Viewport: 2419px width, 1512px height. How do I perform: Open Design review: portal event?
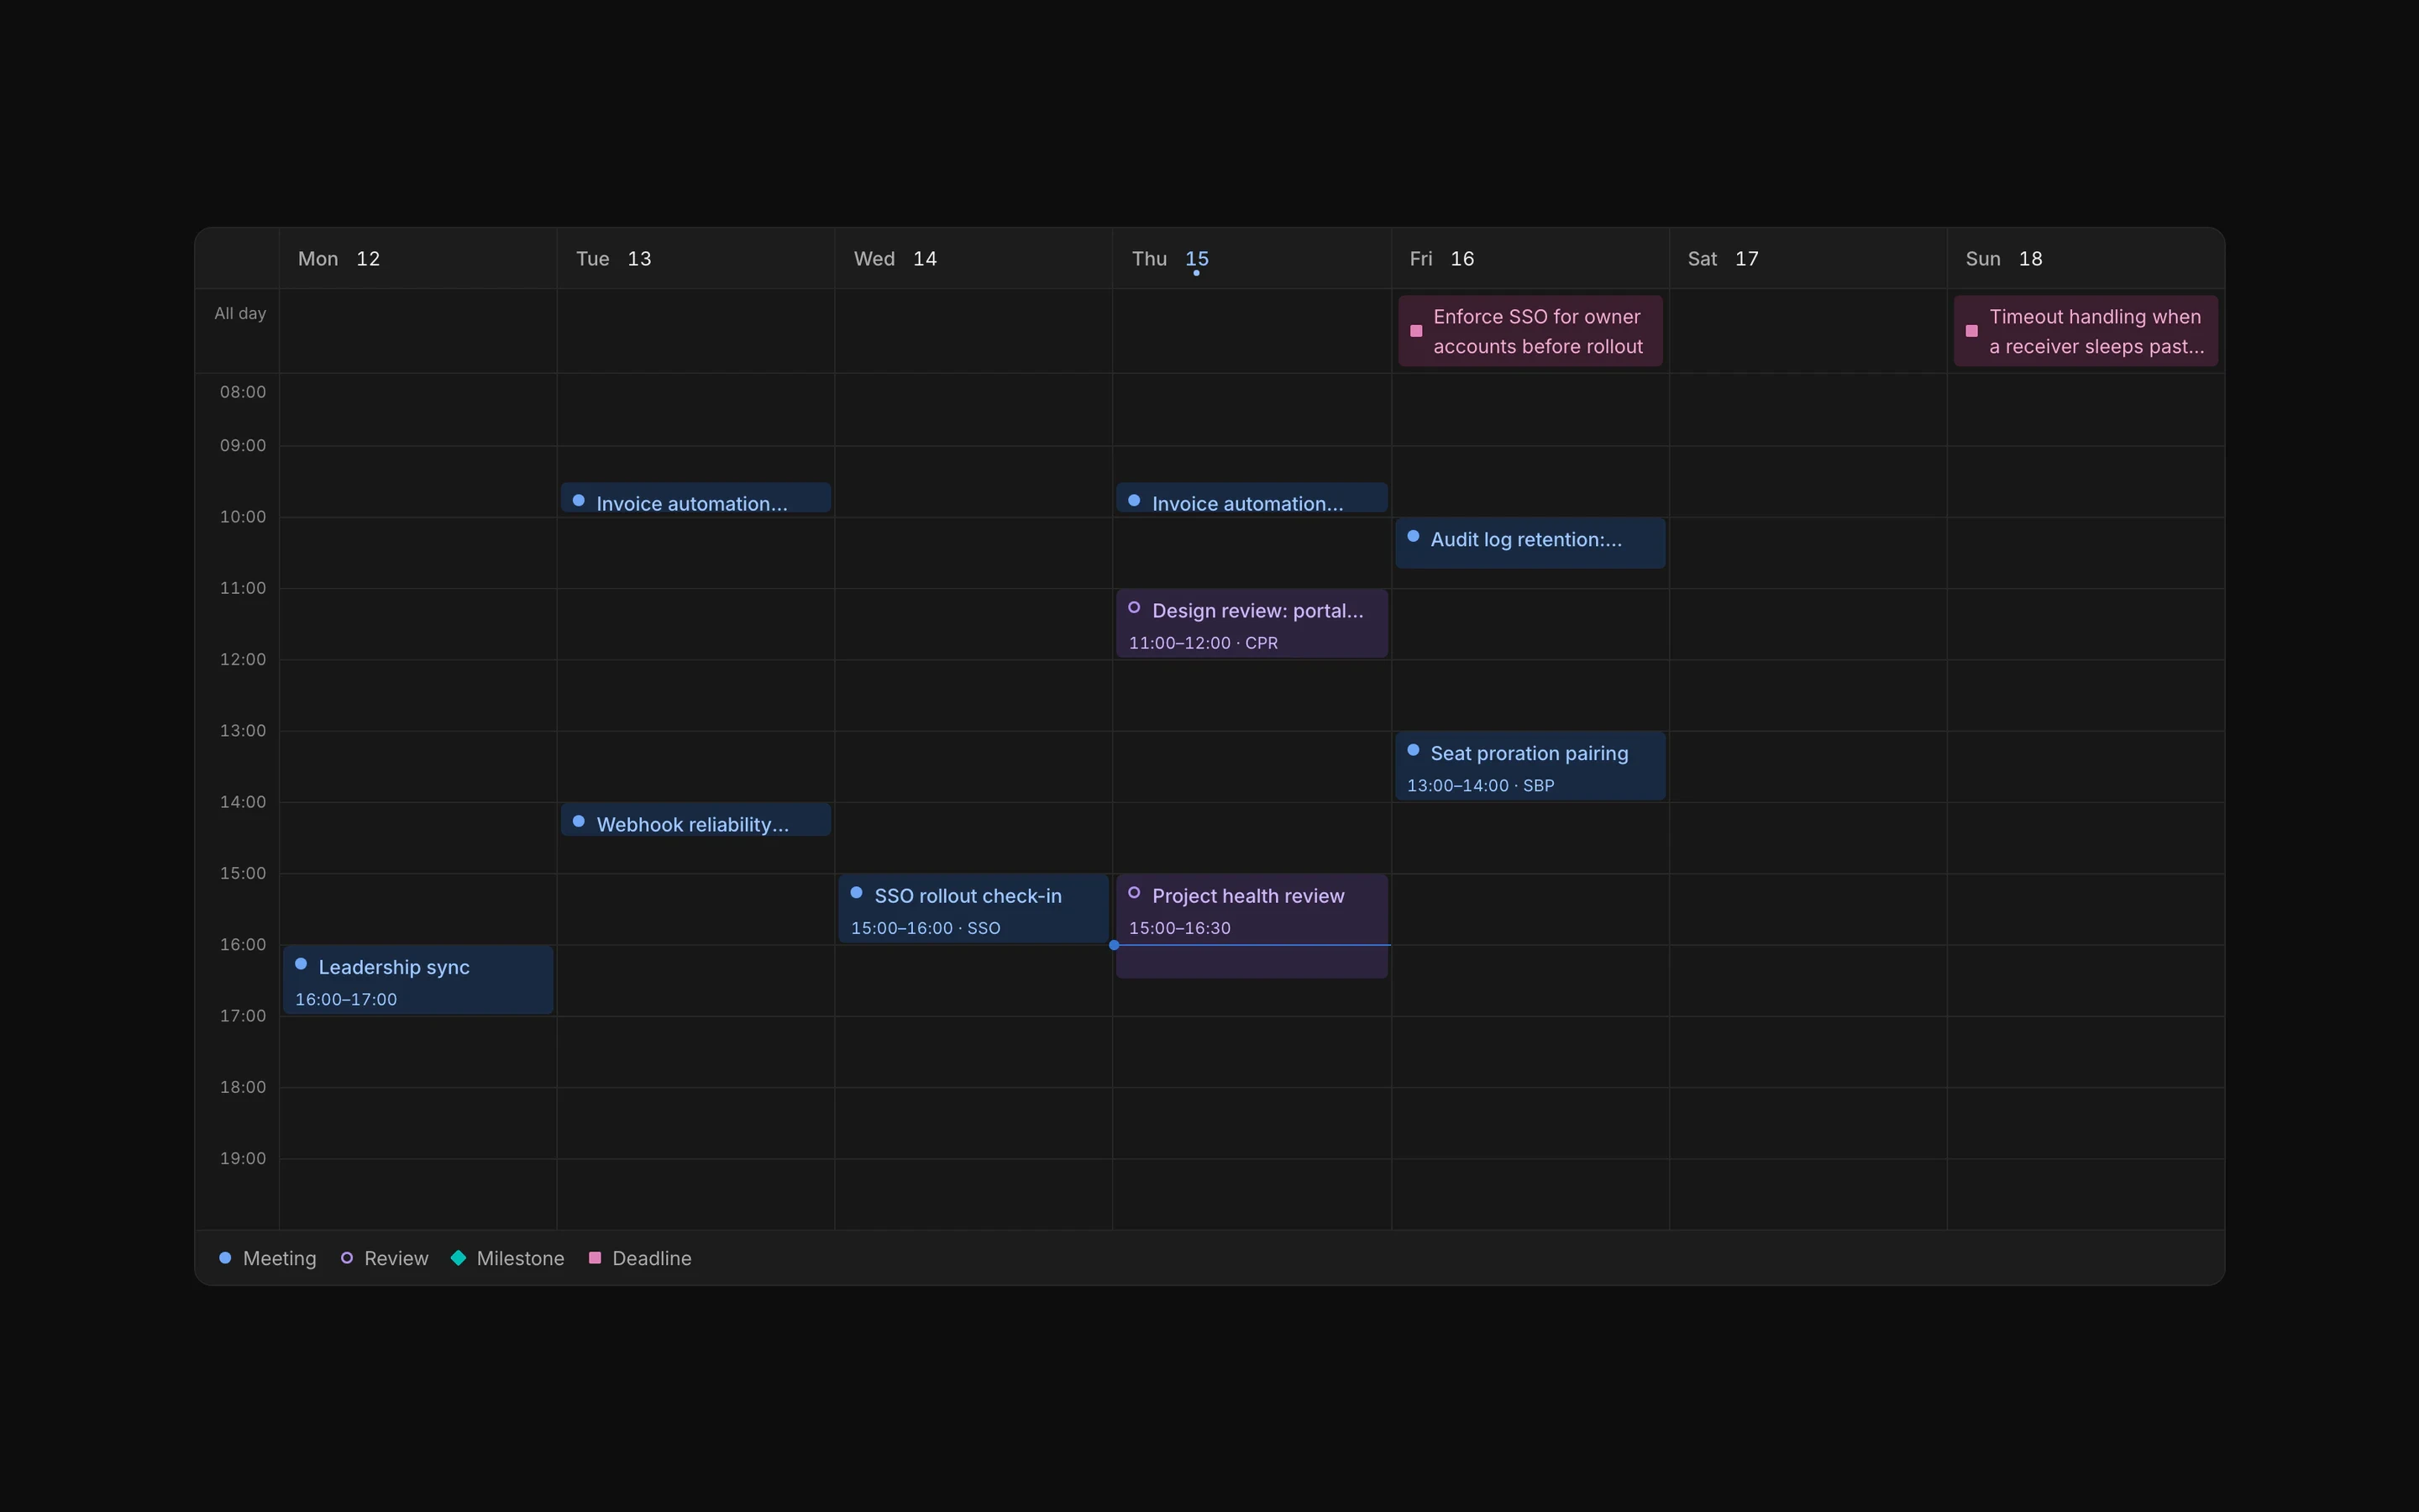[x=1251, y=624]
